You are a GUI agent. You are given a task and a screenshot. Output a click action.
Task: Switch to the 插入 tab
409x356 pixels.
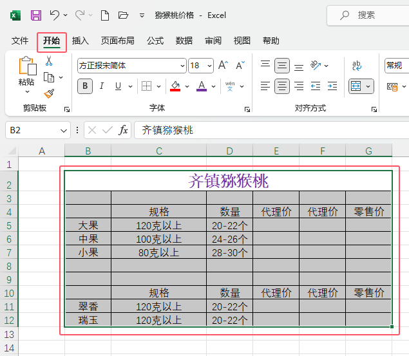[x=81, y=41]
